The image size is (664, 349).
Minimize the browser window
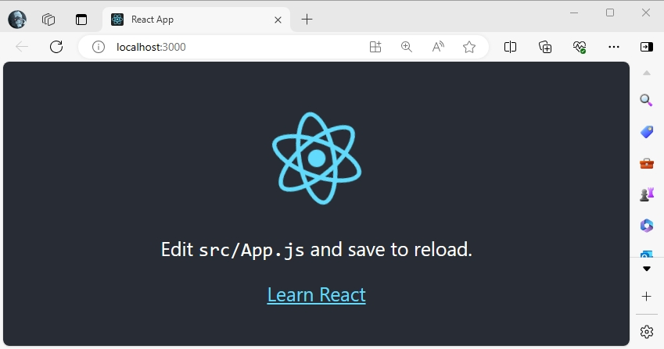[574, 12]
